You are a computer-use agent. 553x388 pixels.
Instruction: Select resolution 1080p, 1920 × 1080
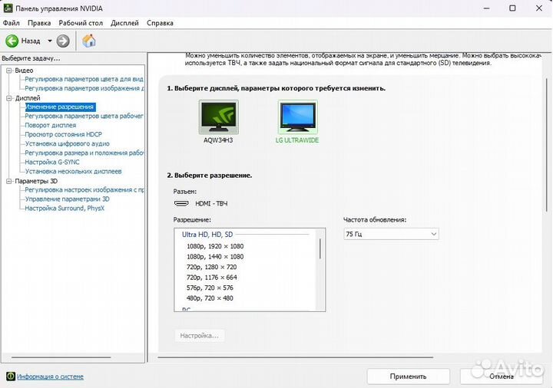coord(215,246)
